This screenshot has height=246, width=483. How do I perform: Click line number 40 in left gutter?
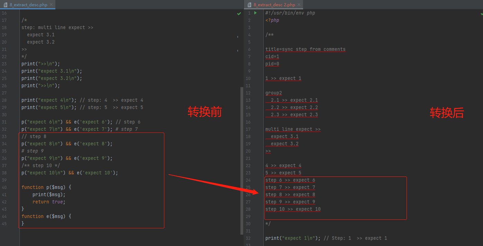click(x=4, y=187)
